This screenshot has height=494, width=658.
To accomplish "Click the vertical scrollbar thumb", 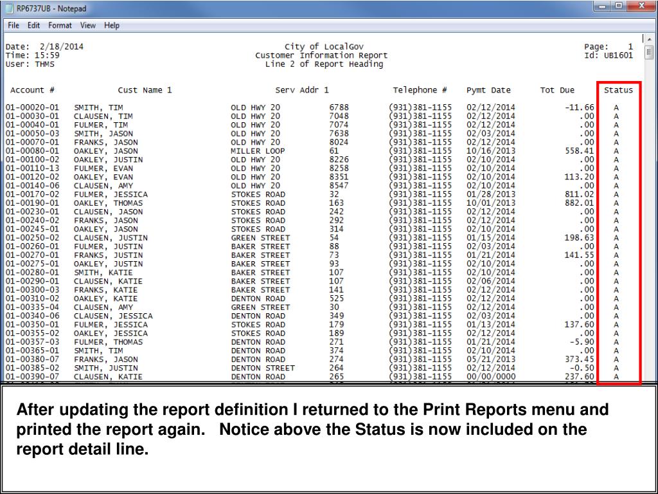I will click(649, 52).
